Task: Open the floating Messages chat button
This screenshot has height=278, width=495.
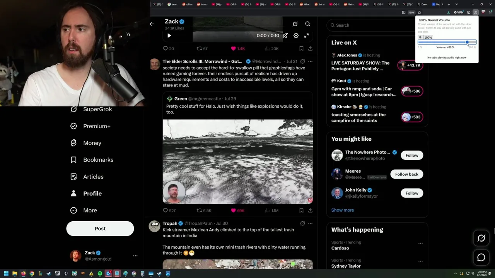Action: (x=481, y=258)
